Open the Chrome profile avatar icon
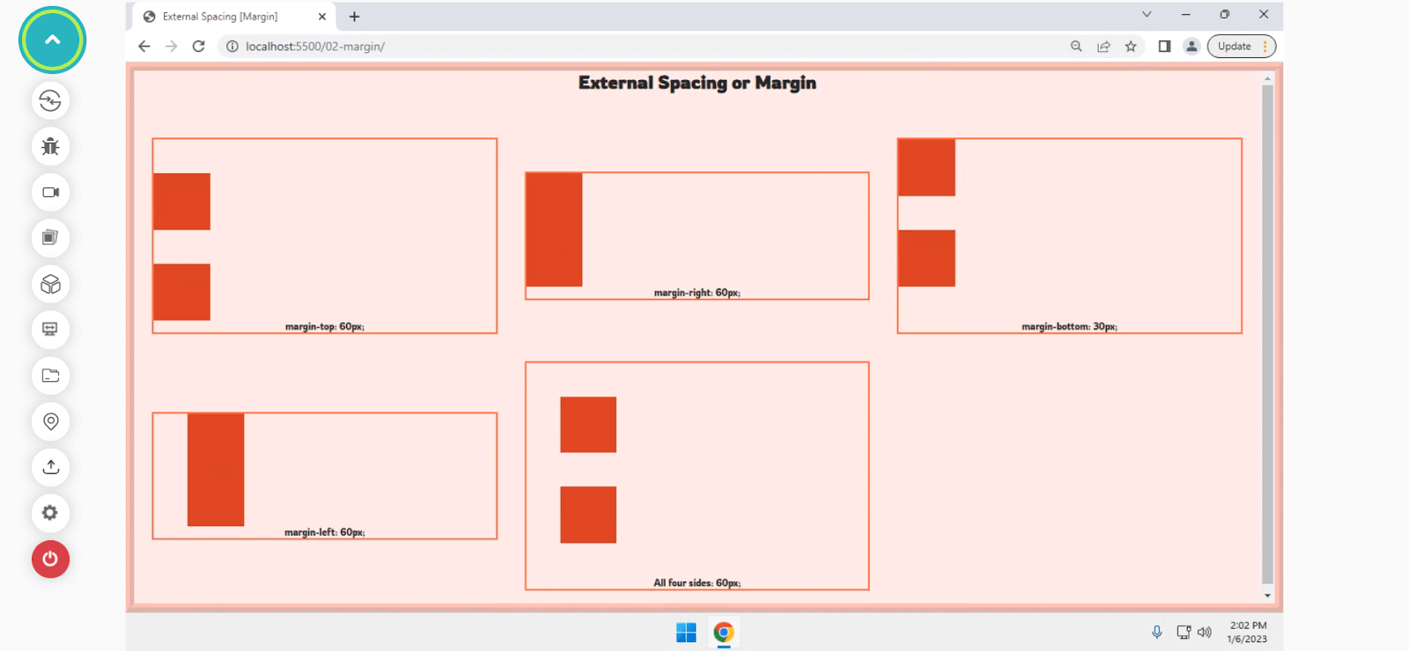 (x=1191, y=47)
